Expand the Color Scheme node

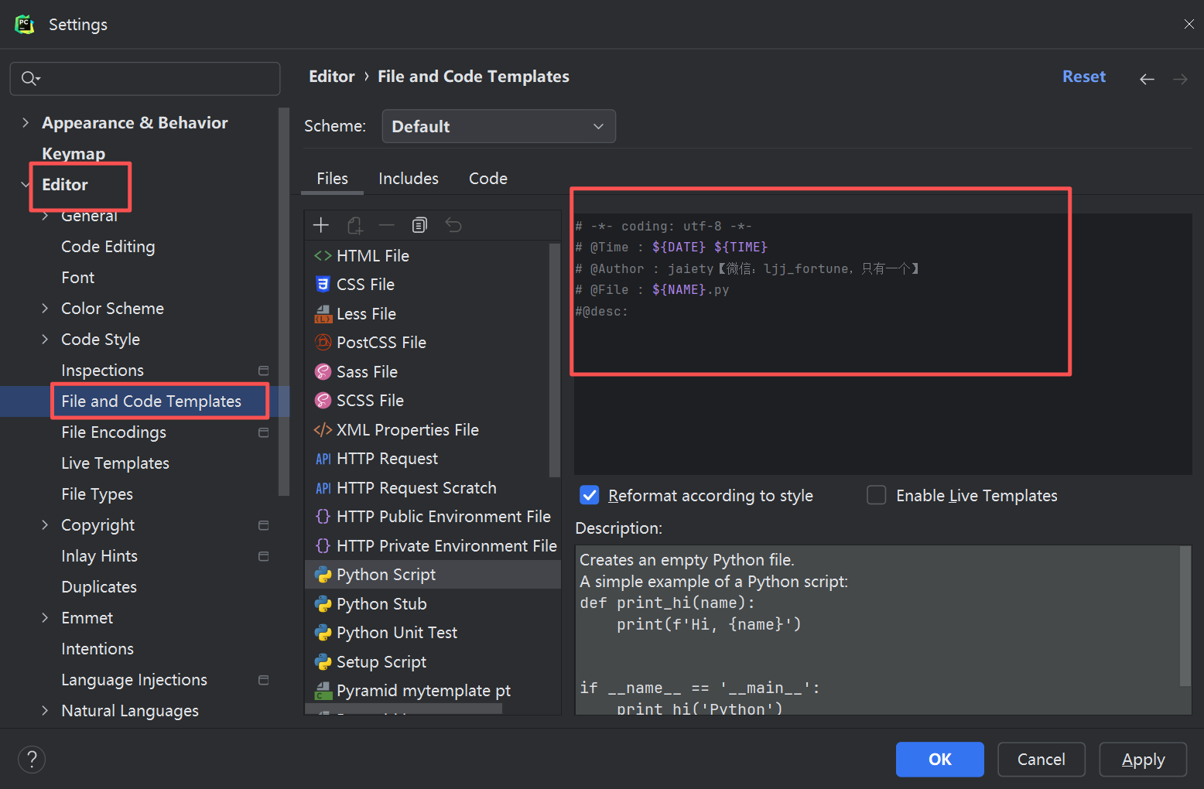[45, 309]
